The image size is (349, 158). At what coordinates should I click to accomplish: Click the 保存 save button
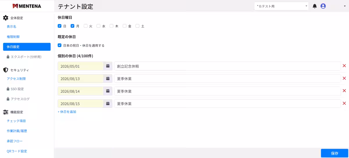[x=334, y=153]
